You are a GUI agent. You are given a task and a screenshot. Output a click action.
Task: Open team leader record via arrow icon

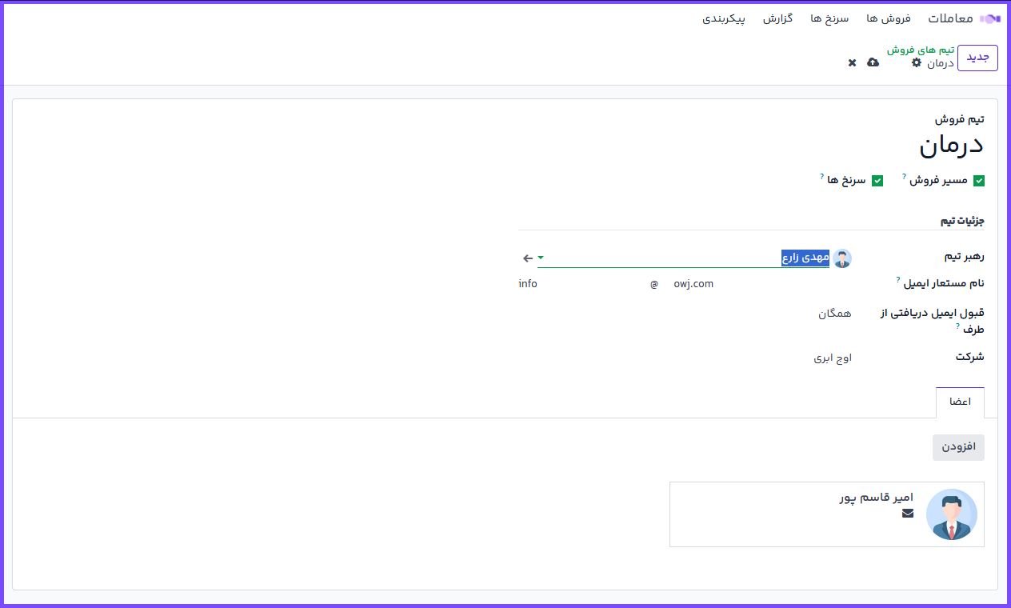[528, 258]
